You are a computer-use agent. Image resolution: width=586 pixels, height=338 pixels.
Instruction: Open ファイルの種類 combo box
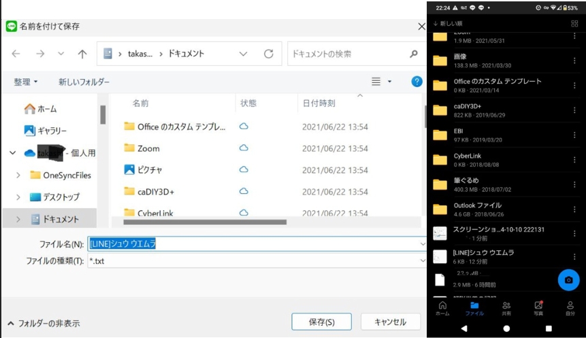(x=257, y=260)
